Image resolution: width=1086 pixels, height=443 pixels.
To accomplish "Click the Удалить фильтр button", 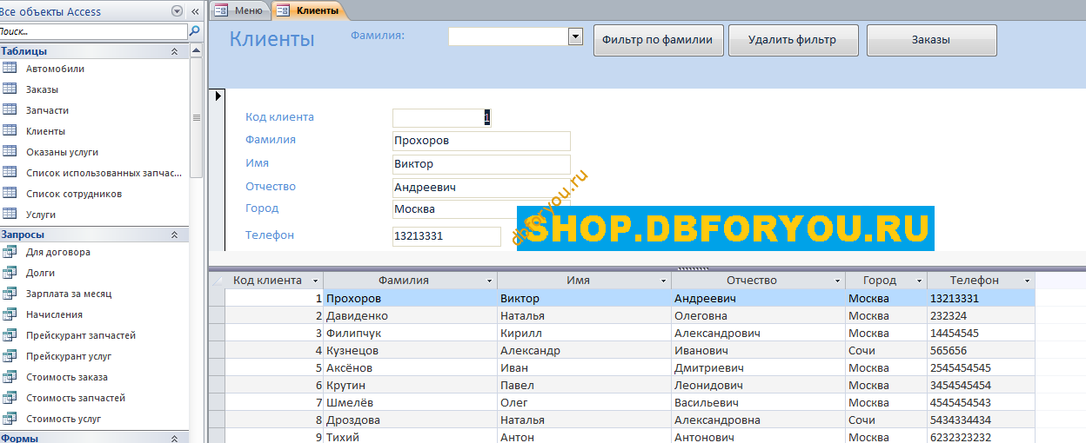I will 793,40.
